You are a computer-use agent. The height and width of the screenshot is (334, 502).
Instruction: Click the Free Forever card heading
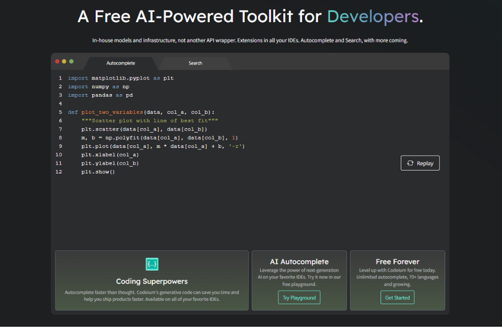coord(397,262)
